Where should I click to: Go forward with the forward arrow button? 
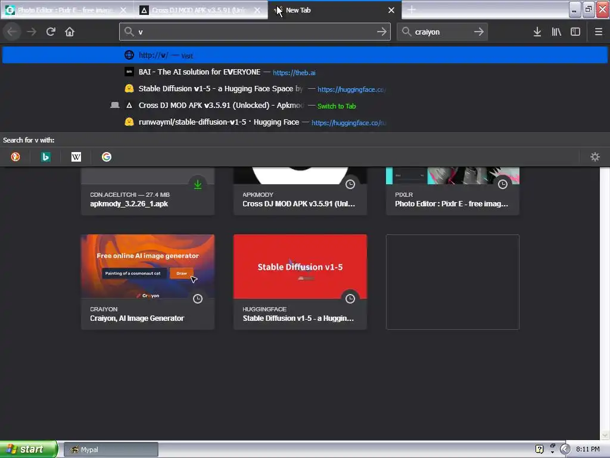32,32
